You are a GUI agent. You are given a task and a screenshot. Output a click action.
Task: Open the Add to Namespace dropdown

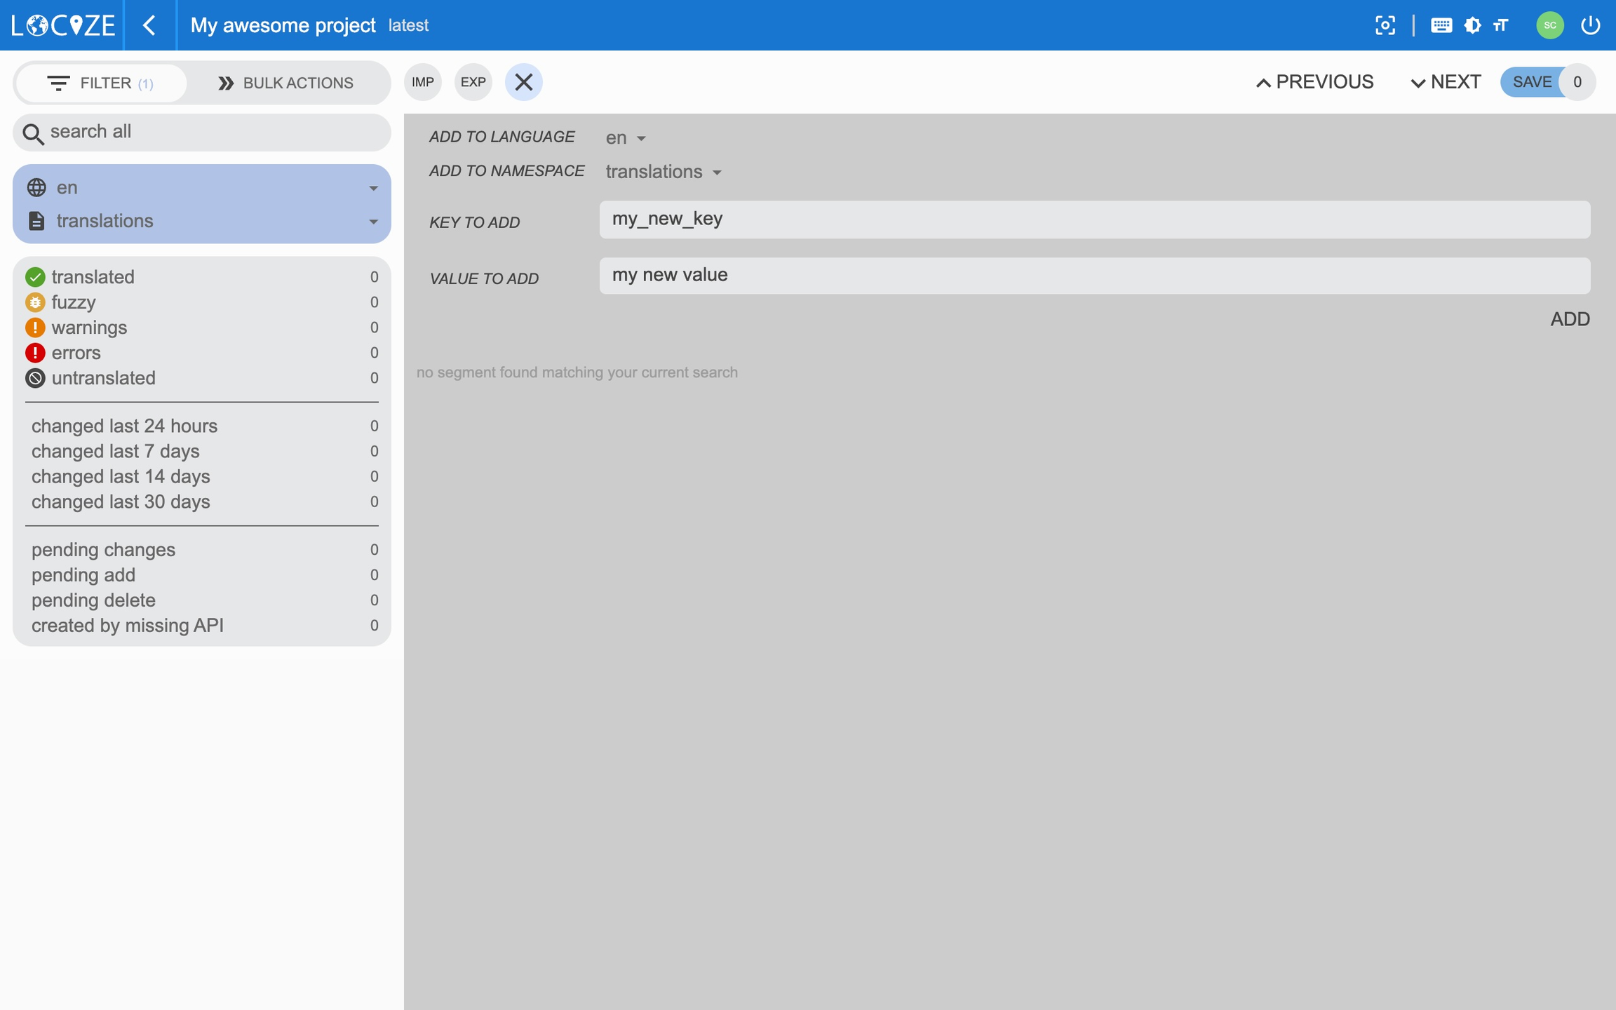point(663,172)
